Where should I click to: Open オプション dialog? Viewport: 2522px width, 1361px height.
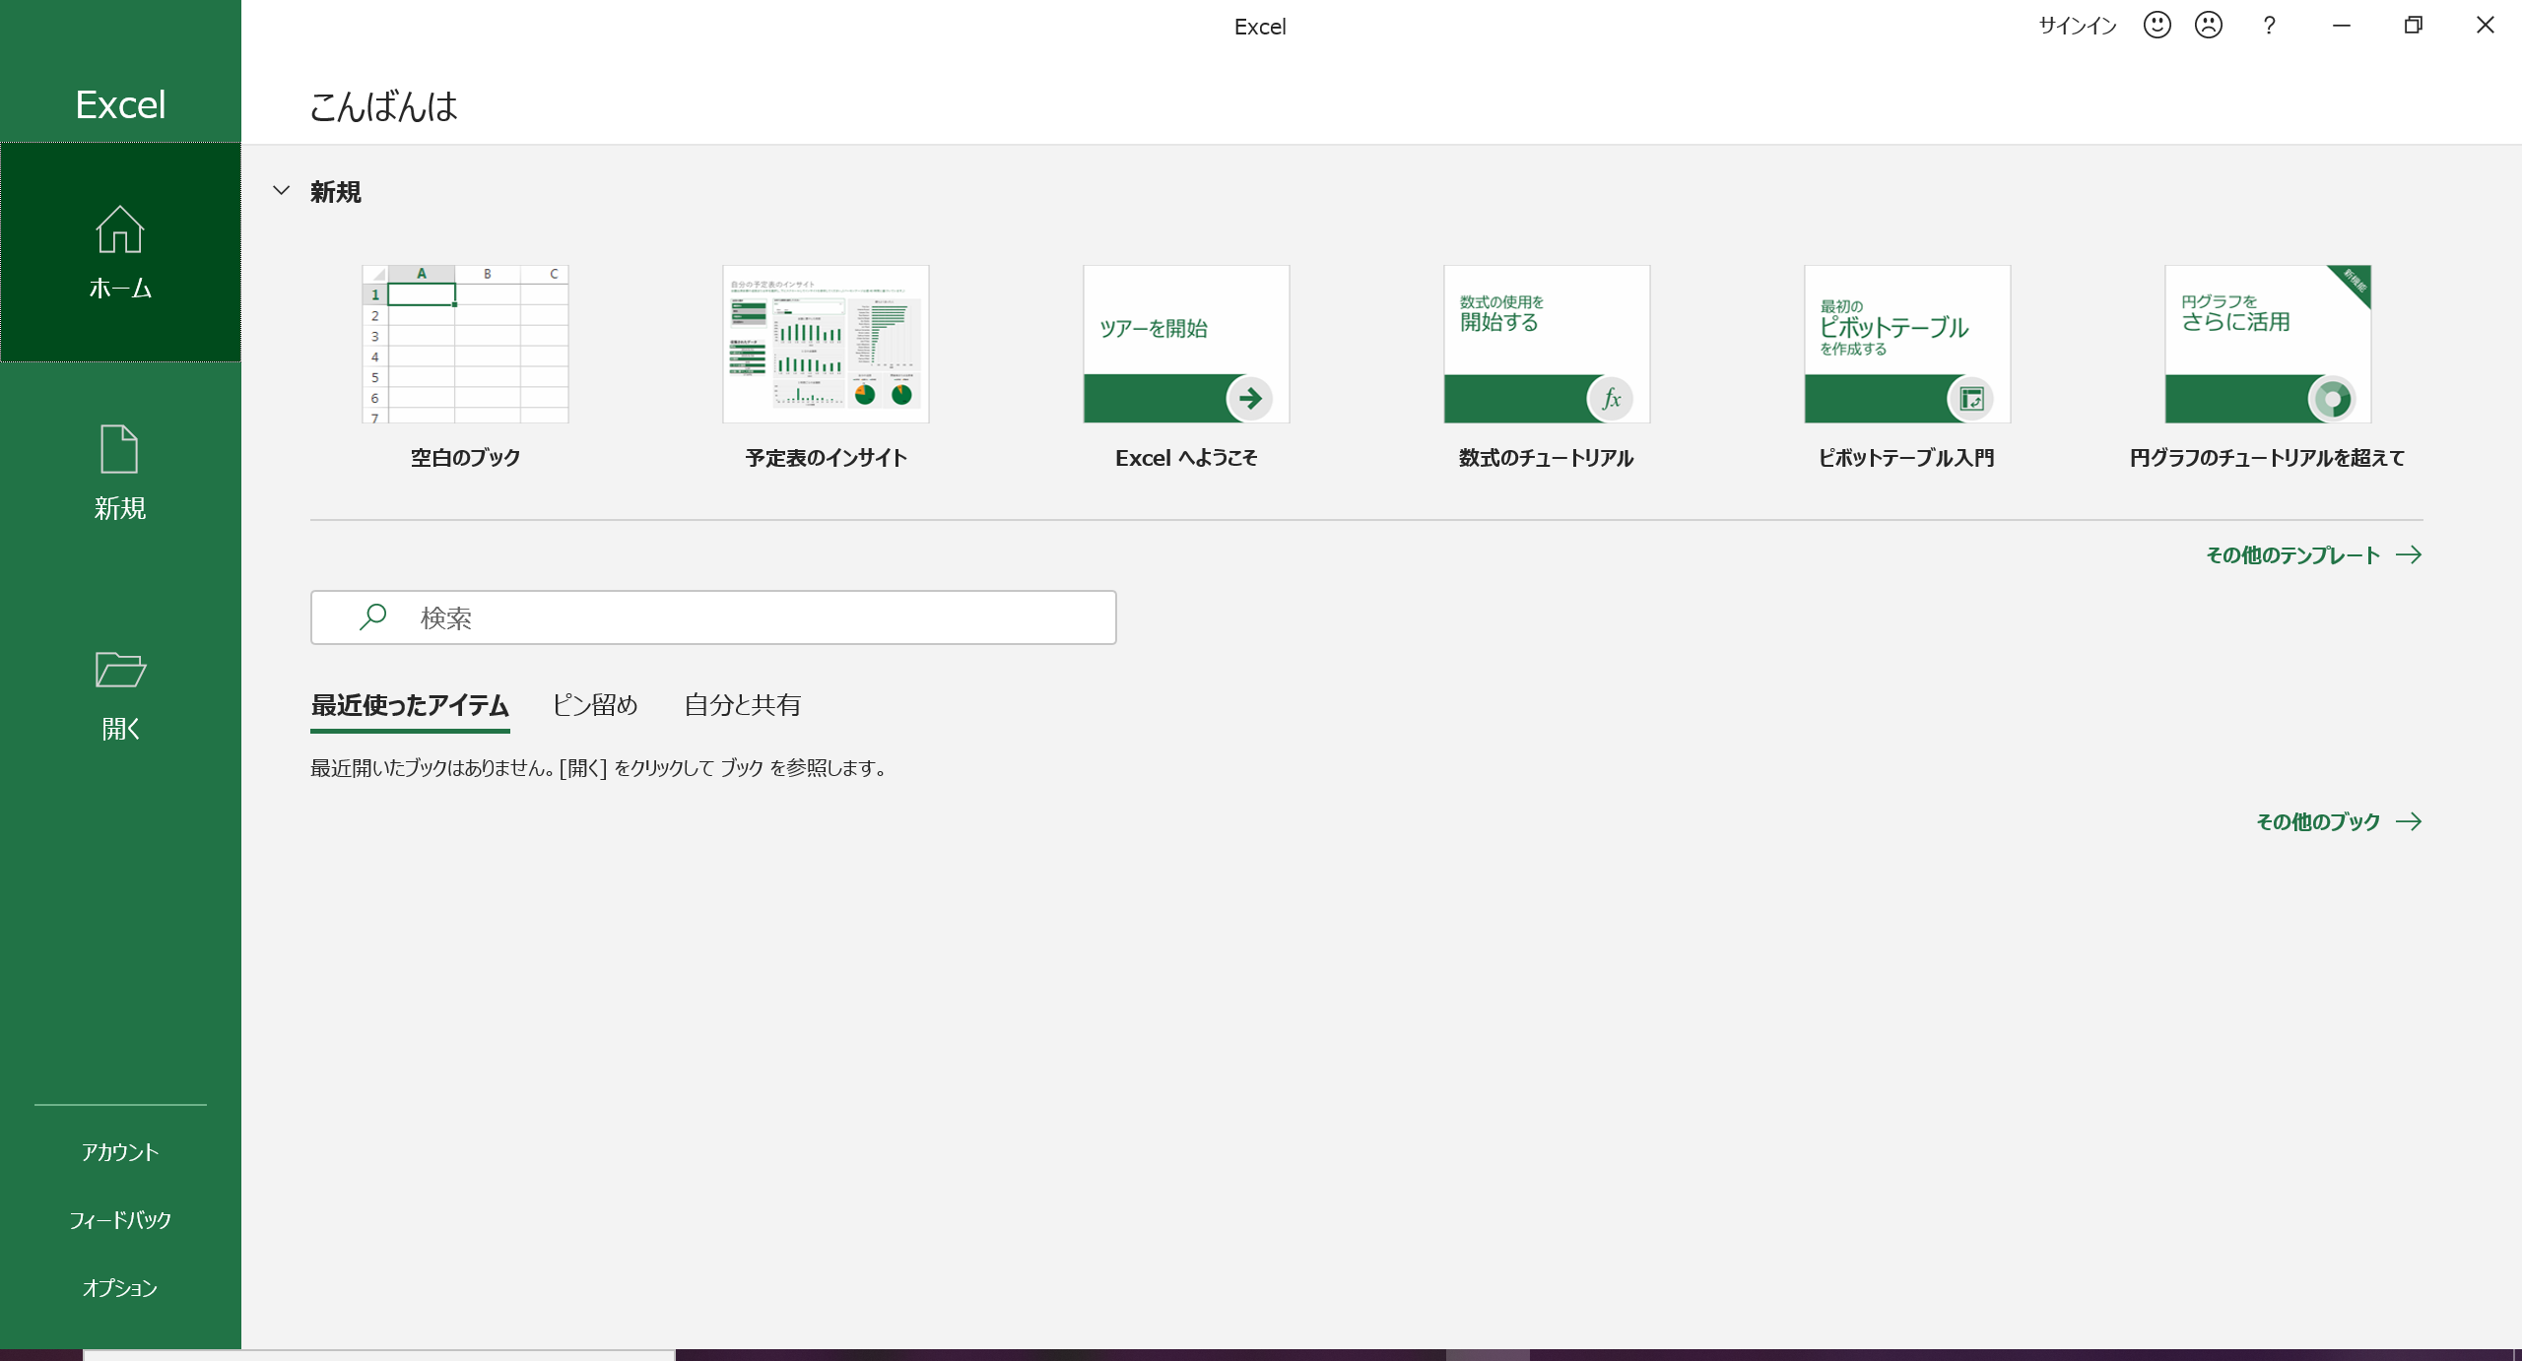(120, 1288)
